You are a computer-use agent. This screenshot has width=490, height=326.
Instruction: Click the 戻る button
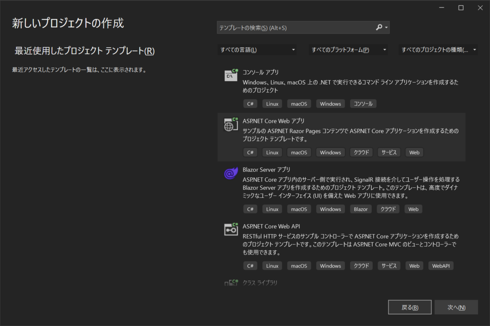[x=409, y=307]
